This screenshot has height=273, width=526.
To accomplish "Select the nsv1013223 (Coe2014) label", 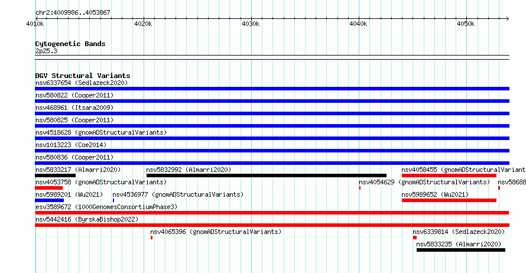I will point(71,145).
